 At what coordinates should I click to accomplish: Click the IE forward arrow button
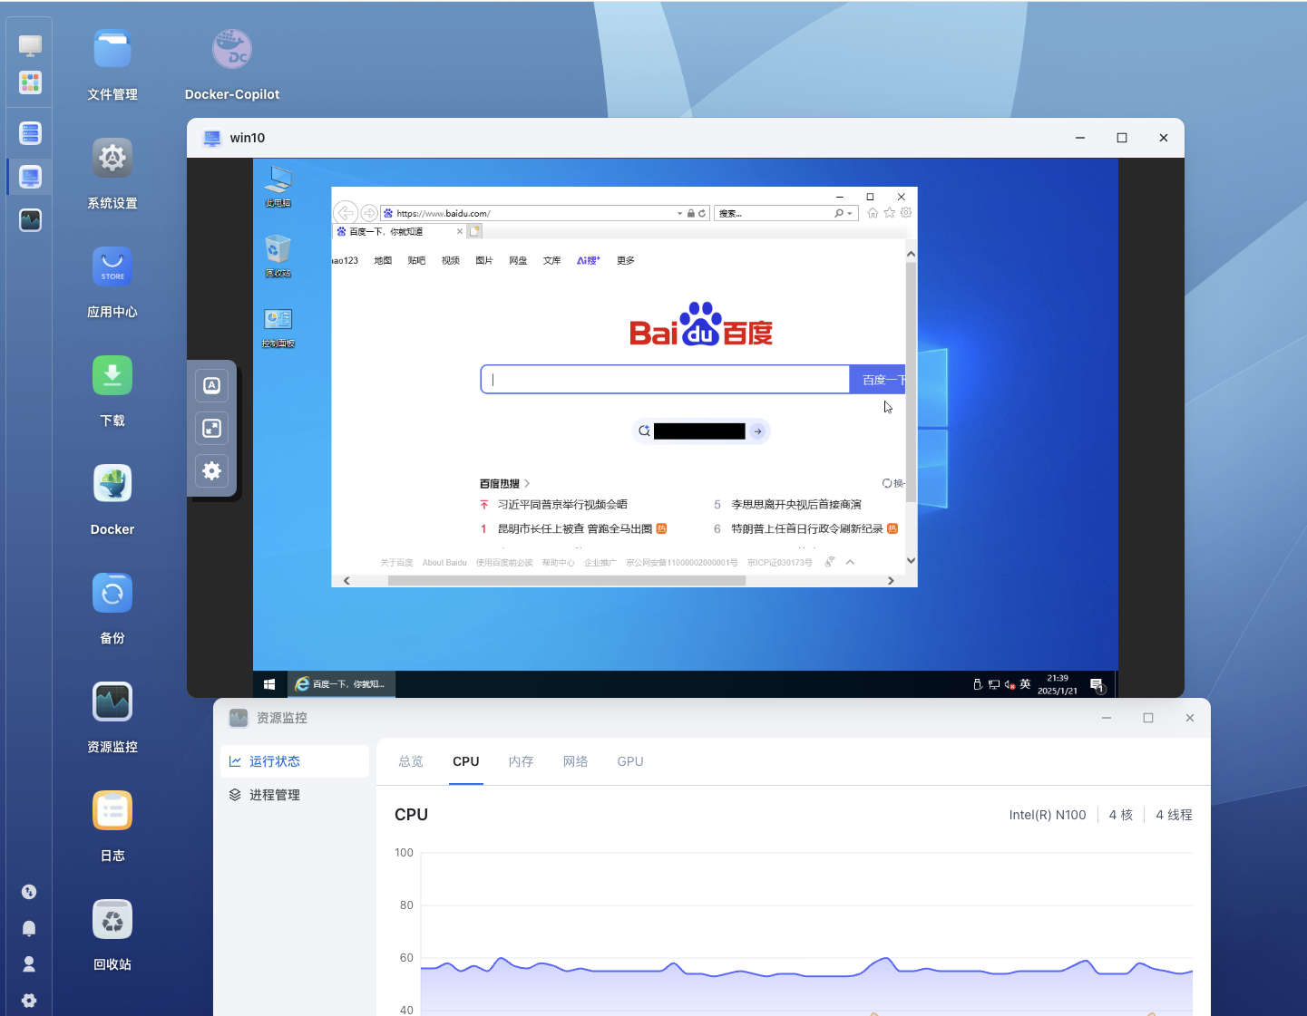[369, 213]
